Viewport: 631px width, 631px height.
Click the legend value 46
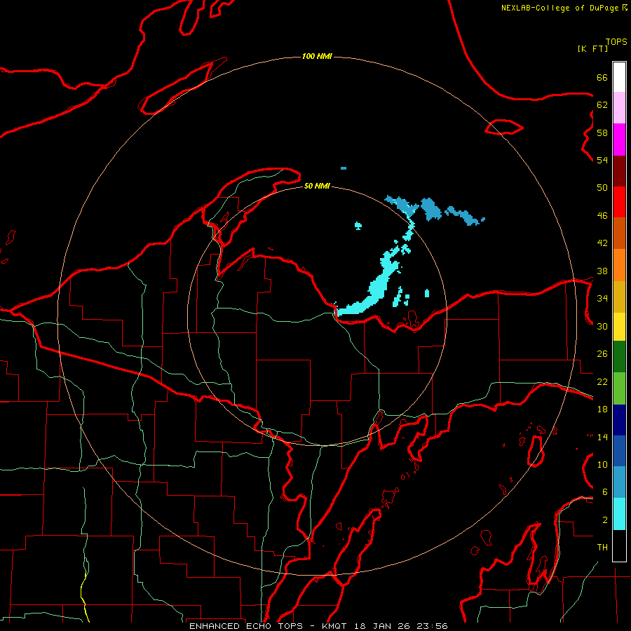(602, 216)
